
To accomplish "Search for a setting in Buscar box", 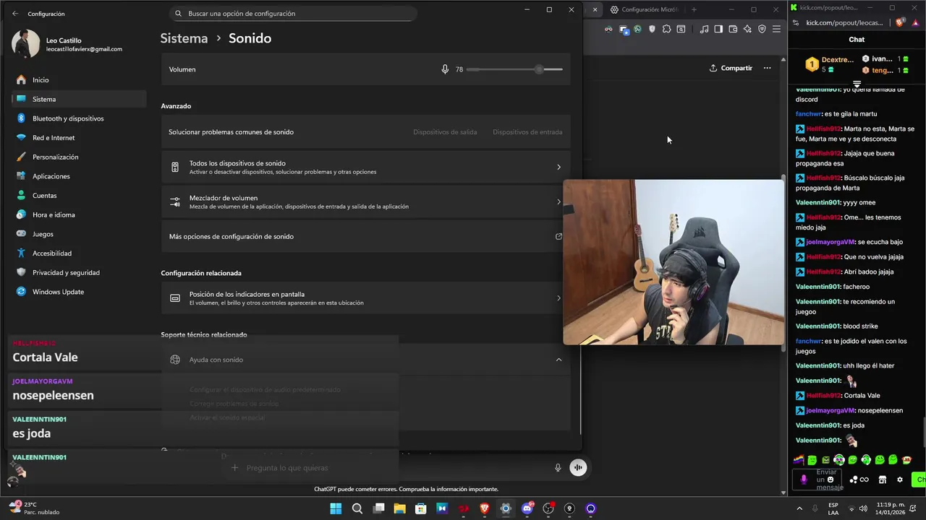I will tap(293, 14).
